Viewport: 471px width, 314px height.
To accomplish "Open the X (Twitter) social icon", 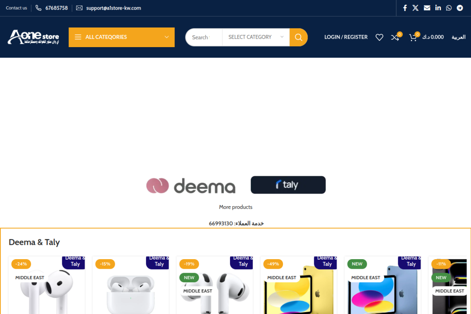I will (x=415, y=8).
